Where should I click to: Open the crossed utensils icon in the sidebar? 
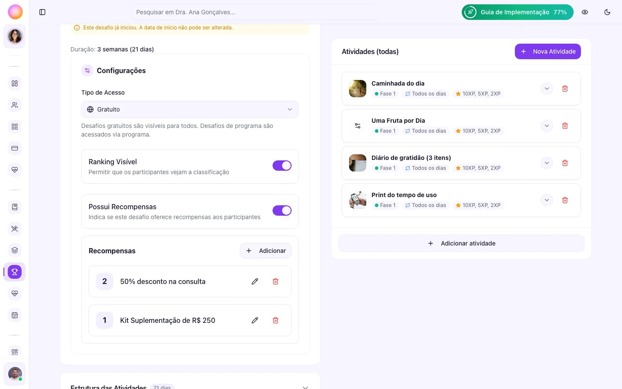tap(15, 229)
